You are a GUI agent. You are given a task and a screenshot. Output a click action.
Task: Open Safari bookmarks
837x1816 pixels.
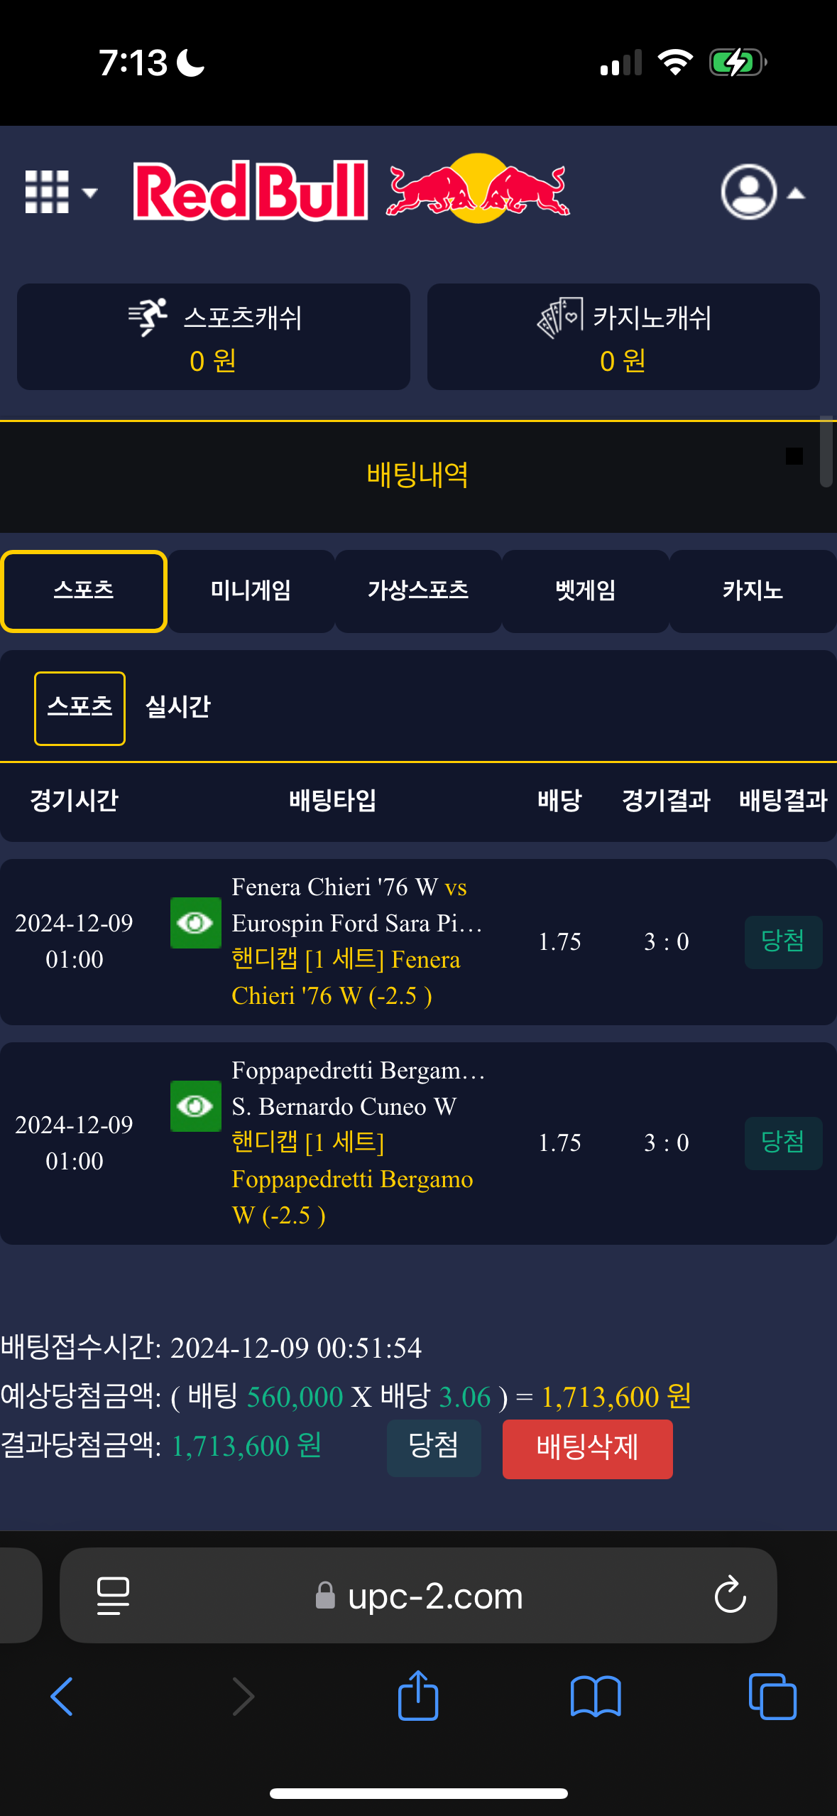(x=595, y=1697)
